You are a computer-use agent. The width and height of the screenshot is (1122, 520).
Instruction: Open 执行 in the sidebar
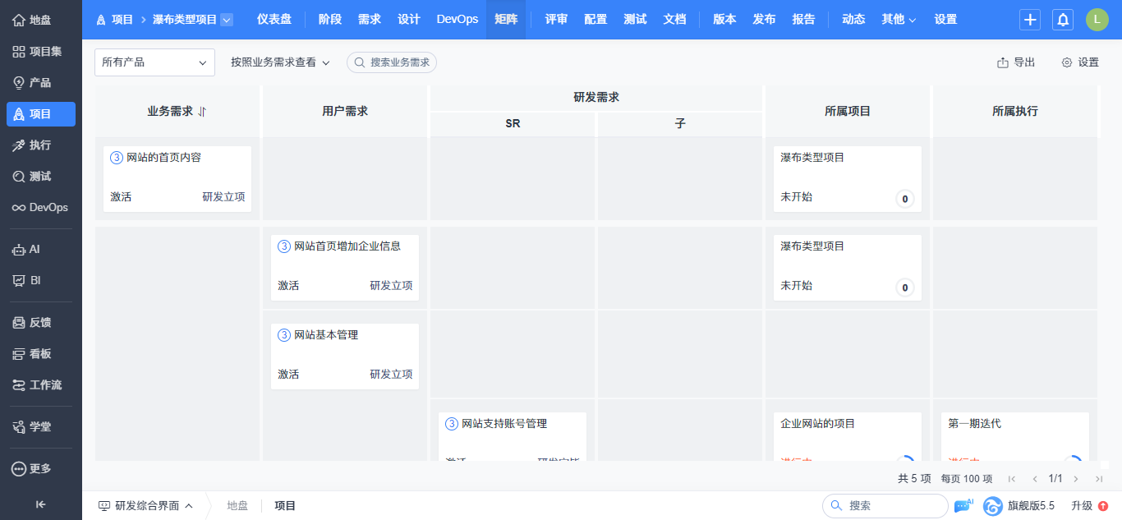[x=41, y=145]
